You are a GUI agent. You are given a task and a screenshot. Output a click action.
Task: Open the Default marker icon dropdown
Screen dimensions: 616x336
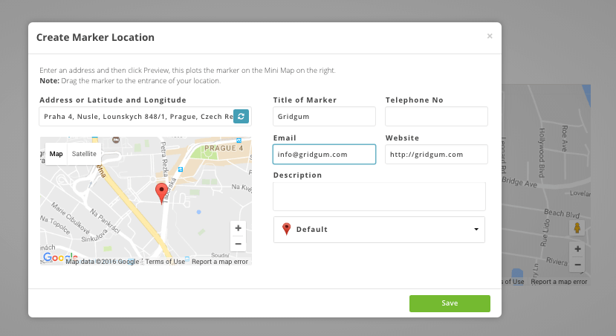tap(379, 230)
